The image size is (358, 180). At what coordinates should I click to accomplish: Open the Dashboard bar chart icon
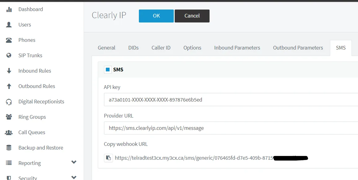coord(9,9)
